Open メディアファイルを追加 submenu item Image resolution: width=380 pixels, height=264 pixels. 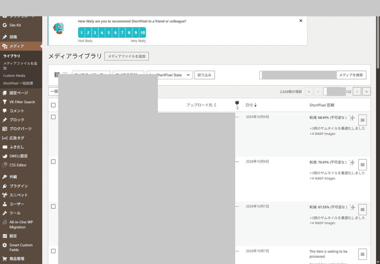tap(20, 66)
